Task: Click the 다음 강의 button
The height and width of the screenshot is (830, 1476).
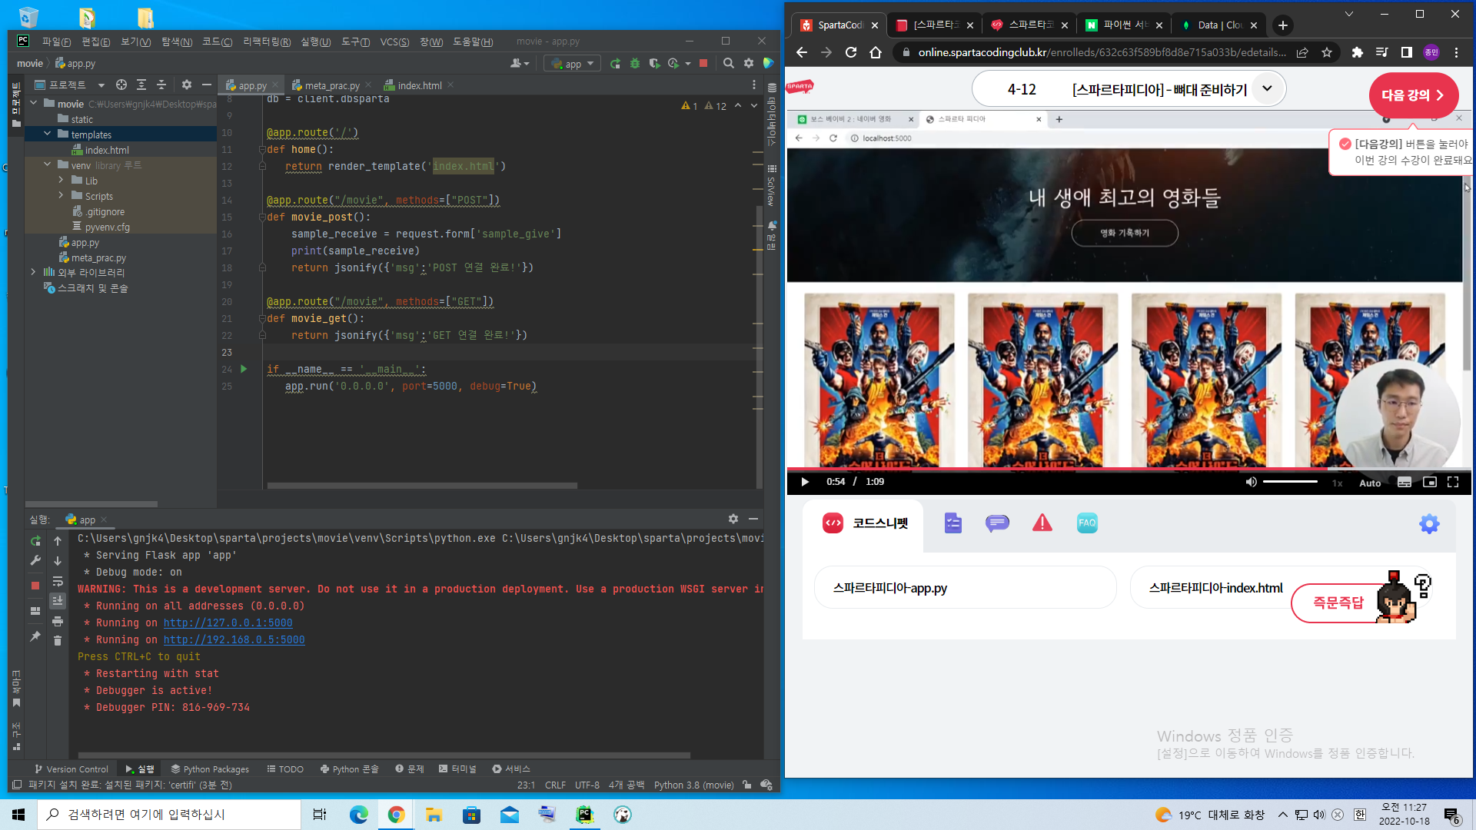Action: point(1413,95)
